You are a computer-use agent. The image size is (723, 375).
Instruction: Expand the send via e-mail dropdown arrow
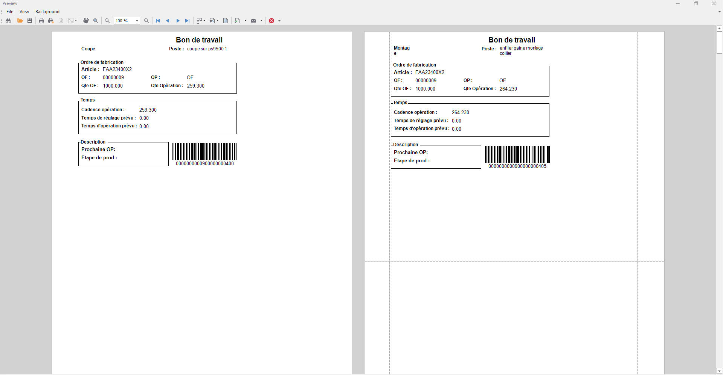(261, 21)
